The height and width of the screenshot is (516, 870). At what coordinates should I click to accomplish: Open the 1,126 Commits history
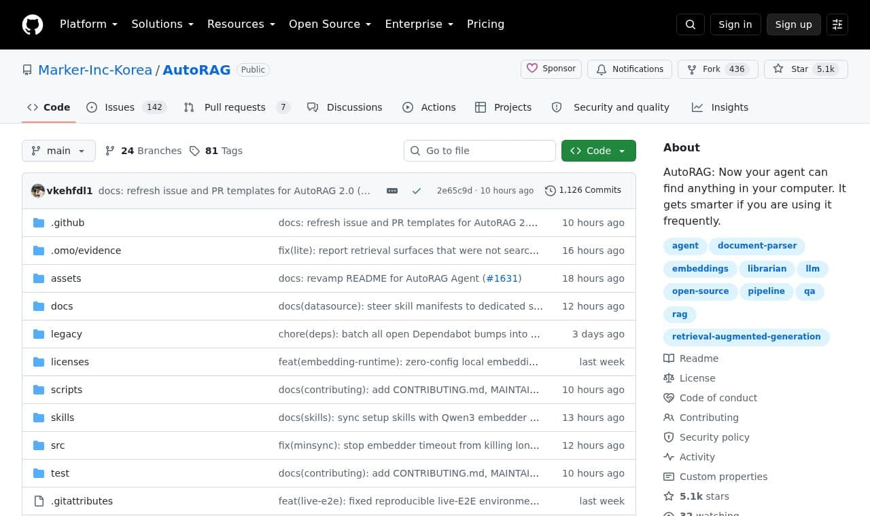click(x=583, y=191)
